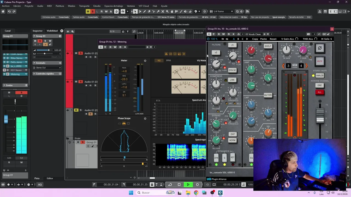
Task: Collapse Group 01 Inspector header
Action: point(34,36)
